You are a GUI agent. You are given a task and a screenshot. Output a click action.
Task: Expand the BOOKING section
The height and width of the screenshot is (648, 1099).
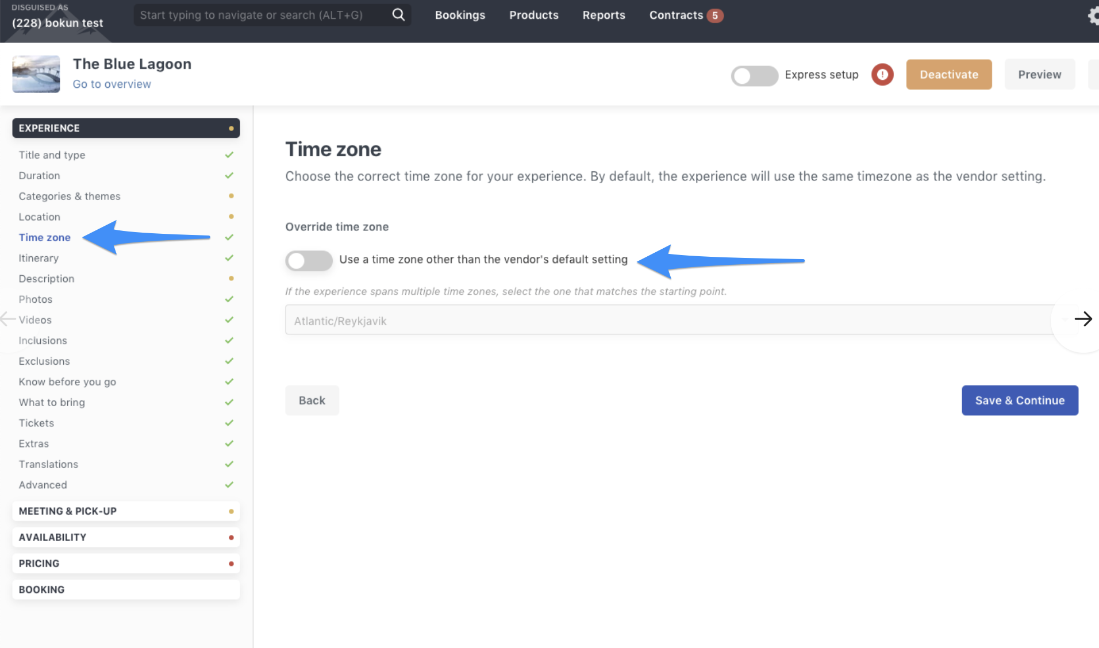pyautogui.click(x=126, y=589)
